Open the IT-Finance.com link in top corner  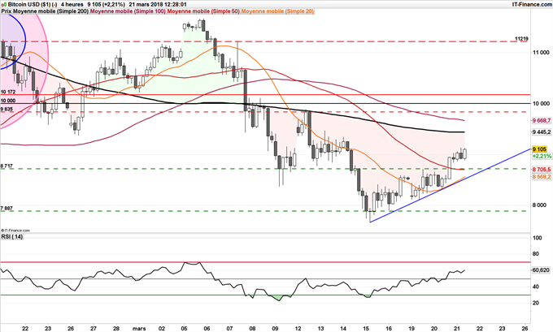coord(532,4)
